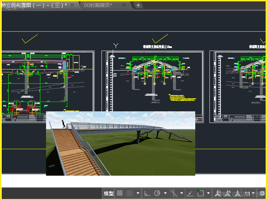This screenshot has width=267, height=200.
Task: Switch to the 00封面扉页 drawing tab
Action: pos(98,5)
